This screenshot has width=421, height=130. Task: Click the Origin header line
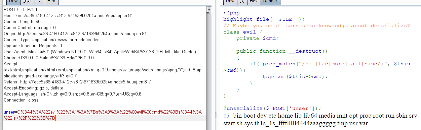[75, 34]
